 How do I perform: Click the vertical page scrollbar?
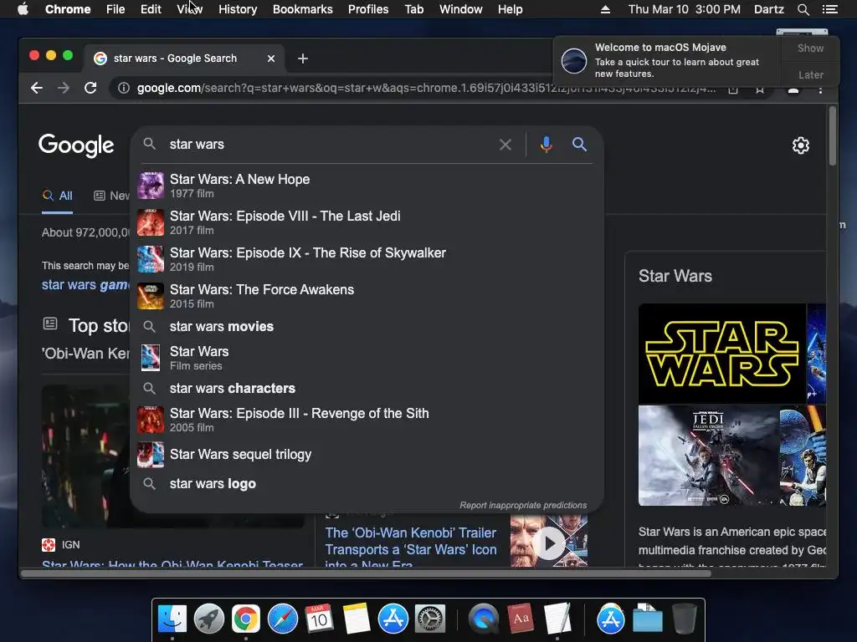(x=833, y=136)
